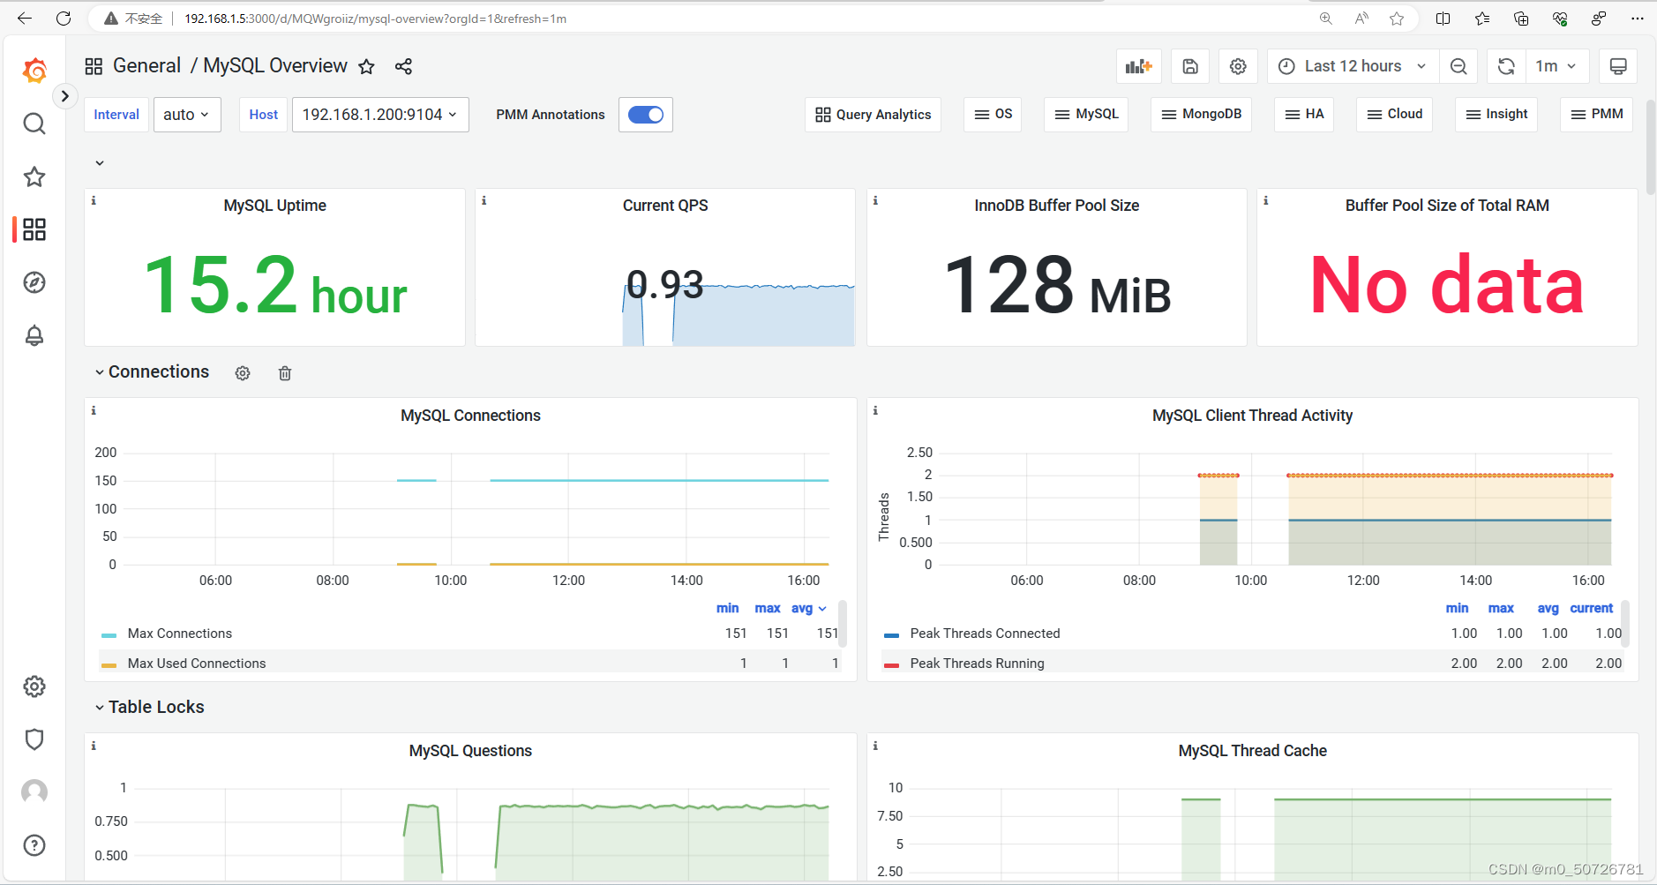The width and height of the screenshot is (1657, 885).
Task: Open the OS dashboards menu
Action: coord(993,115)
